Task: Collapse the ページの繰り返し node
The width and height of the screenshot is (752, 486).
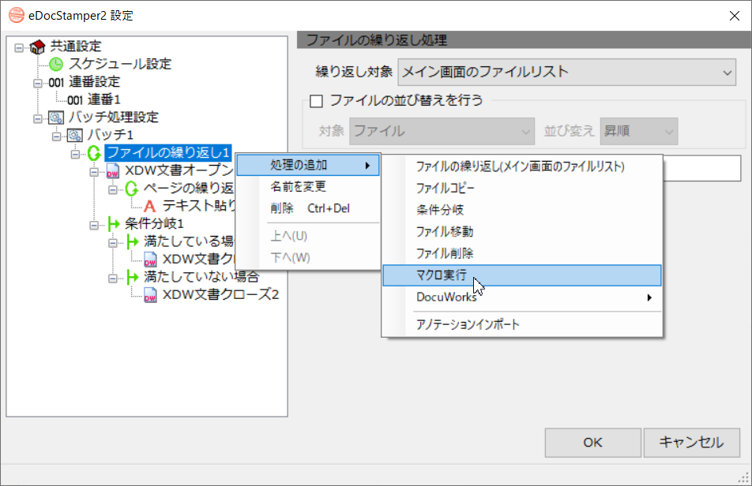Action: point(113,189)
